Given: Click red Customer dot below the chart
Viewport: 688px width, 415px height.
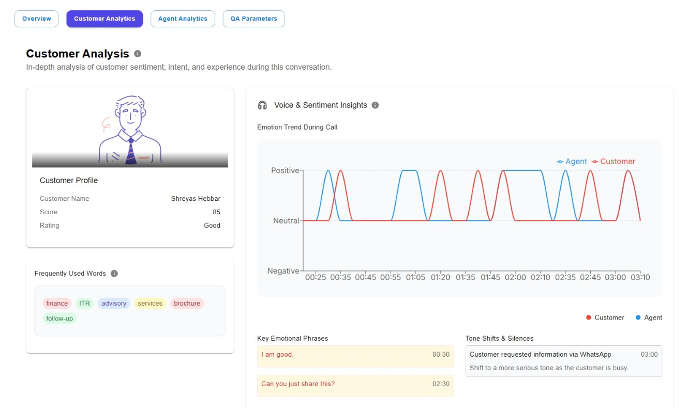Looking at the screenshot, I should coord(589,317).
